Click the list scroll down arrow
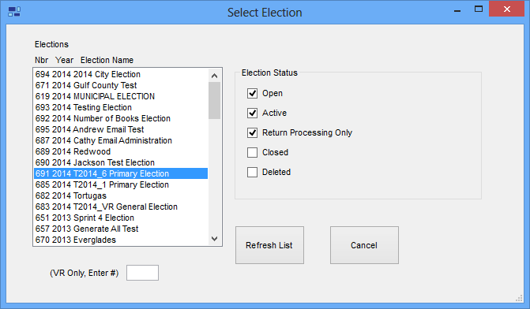 click(214, 239)
